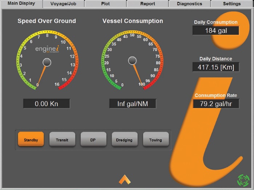The height and width of the screenshot is (190, 254).
Task: Choose the Dredging mode
Action: pyautogui.click(x=124, y=140)
